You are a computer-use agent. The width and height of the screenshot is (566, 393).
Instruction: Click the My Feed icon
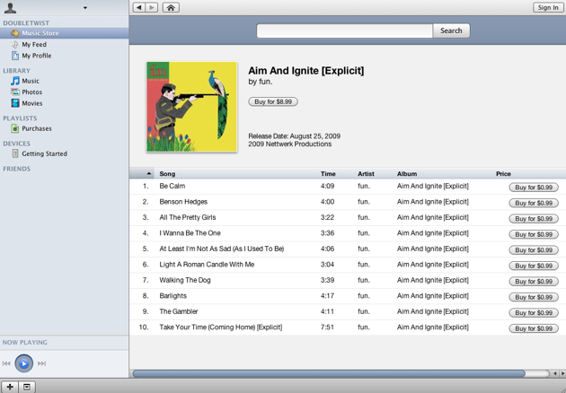14,44
